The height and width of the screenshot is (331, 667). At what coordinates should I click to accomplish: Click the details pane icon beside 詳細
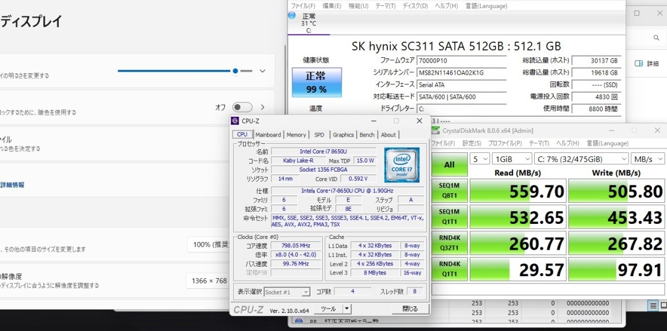(639, 63)
